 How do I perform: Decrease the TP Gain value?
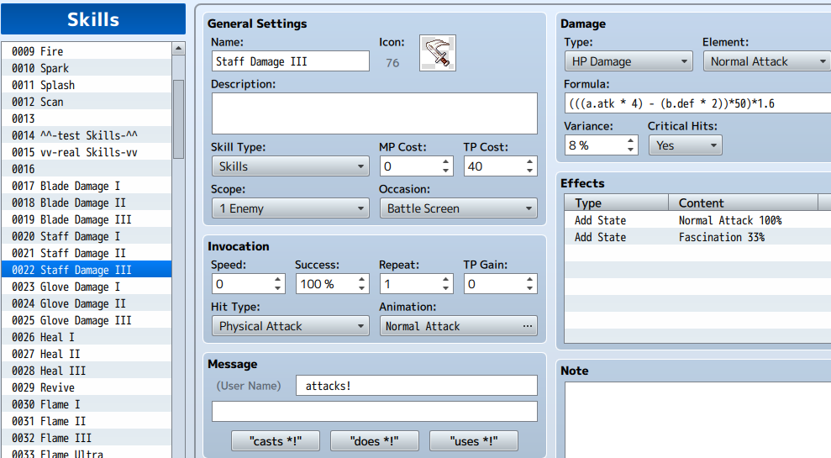[x=529, y=288]
